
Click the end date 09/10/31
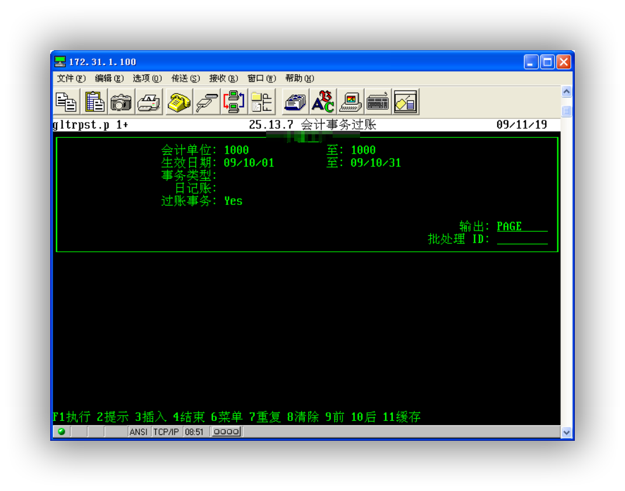(x=375, y=163)
